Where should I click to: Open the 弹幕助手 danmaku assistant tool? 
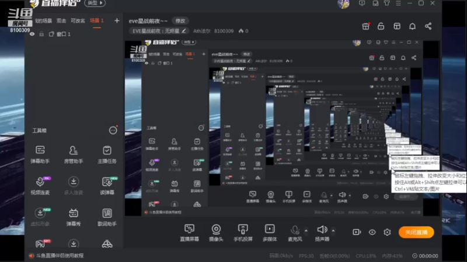40,154
